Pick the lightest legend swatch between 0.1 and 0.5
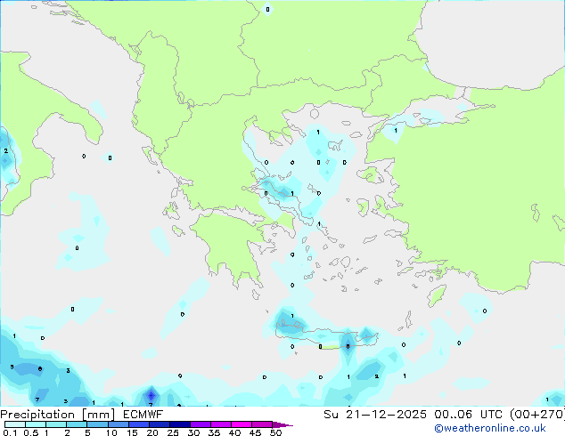Image resolution: width=565 pixels, height=436 pixels. pyautogui.click(x=15, y=424)
